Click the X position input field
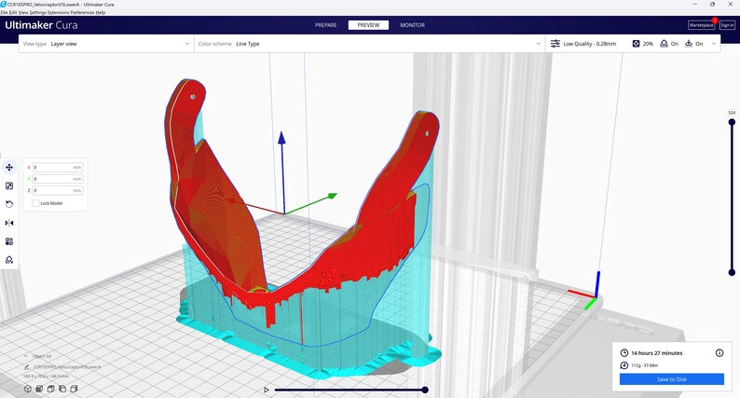 58,167
